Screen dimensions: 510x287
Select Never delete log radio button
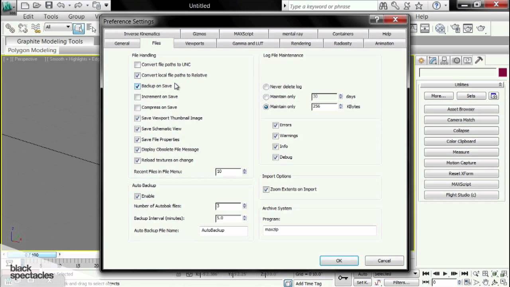pyautogui.click(x=266, y=87)
